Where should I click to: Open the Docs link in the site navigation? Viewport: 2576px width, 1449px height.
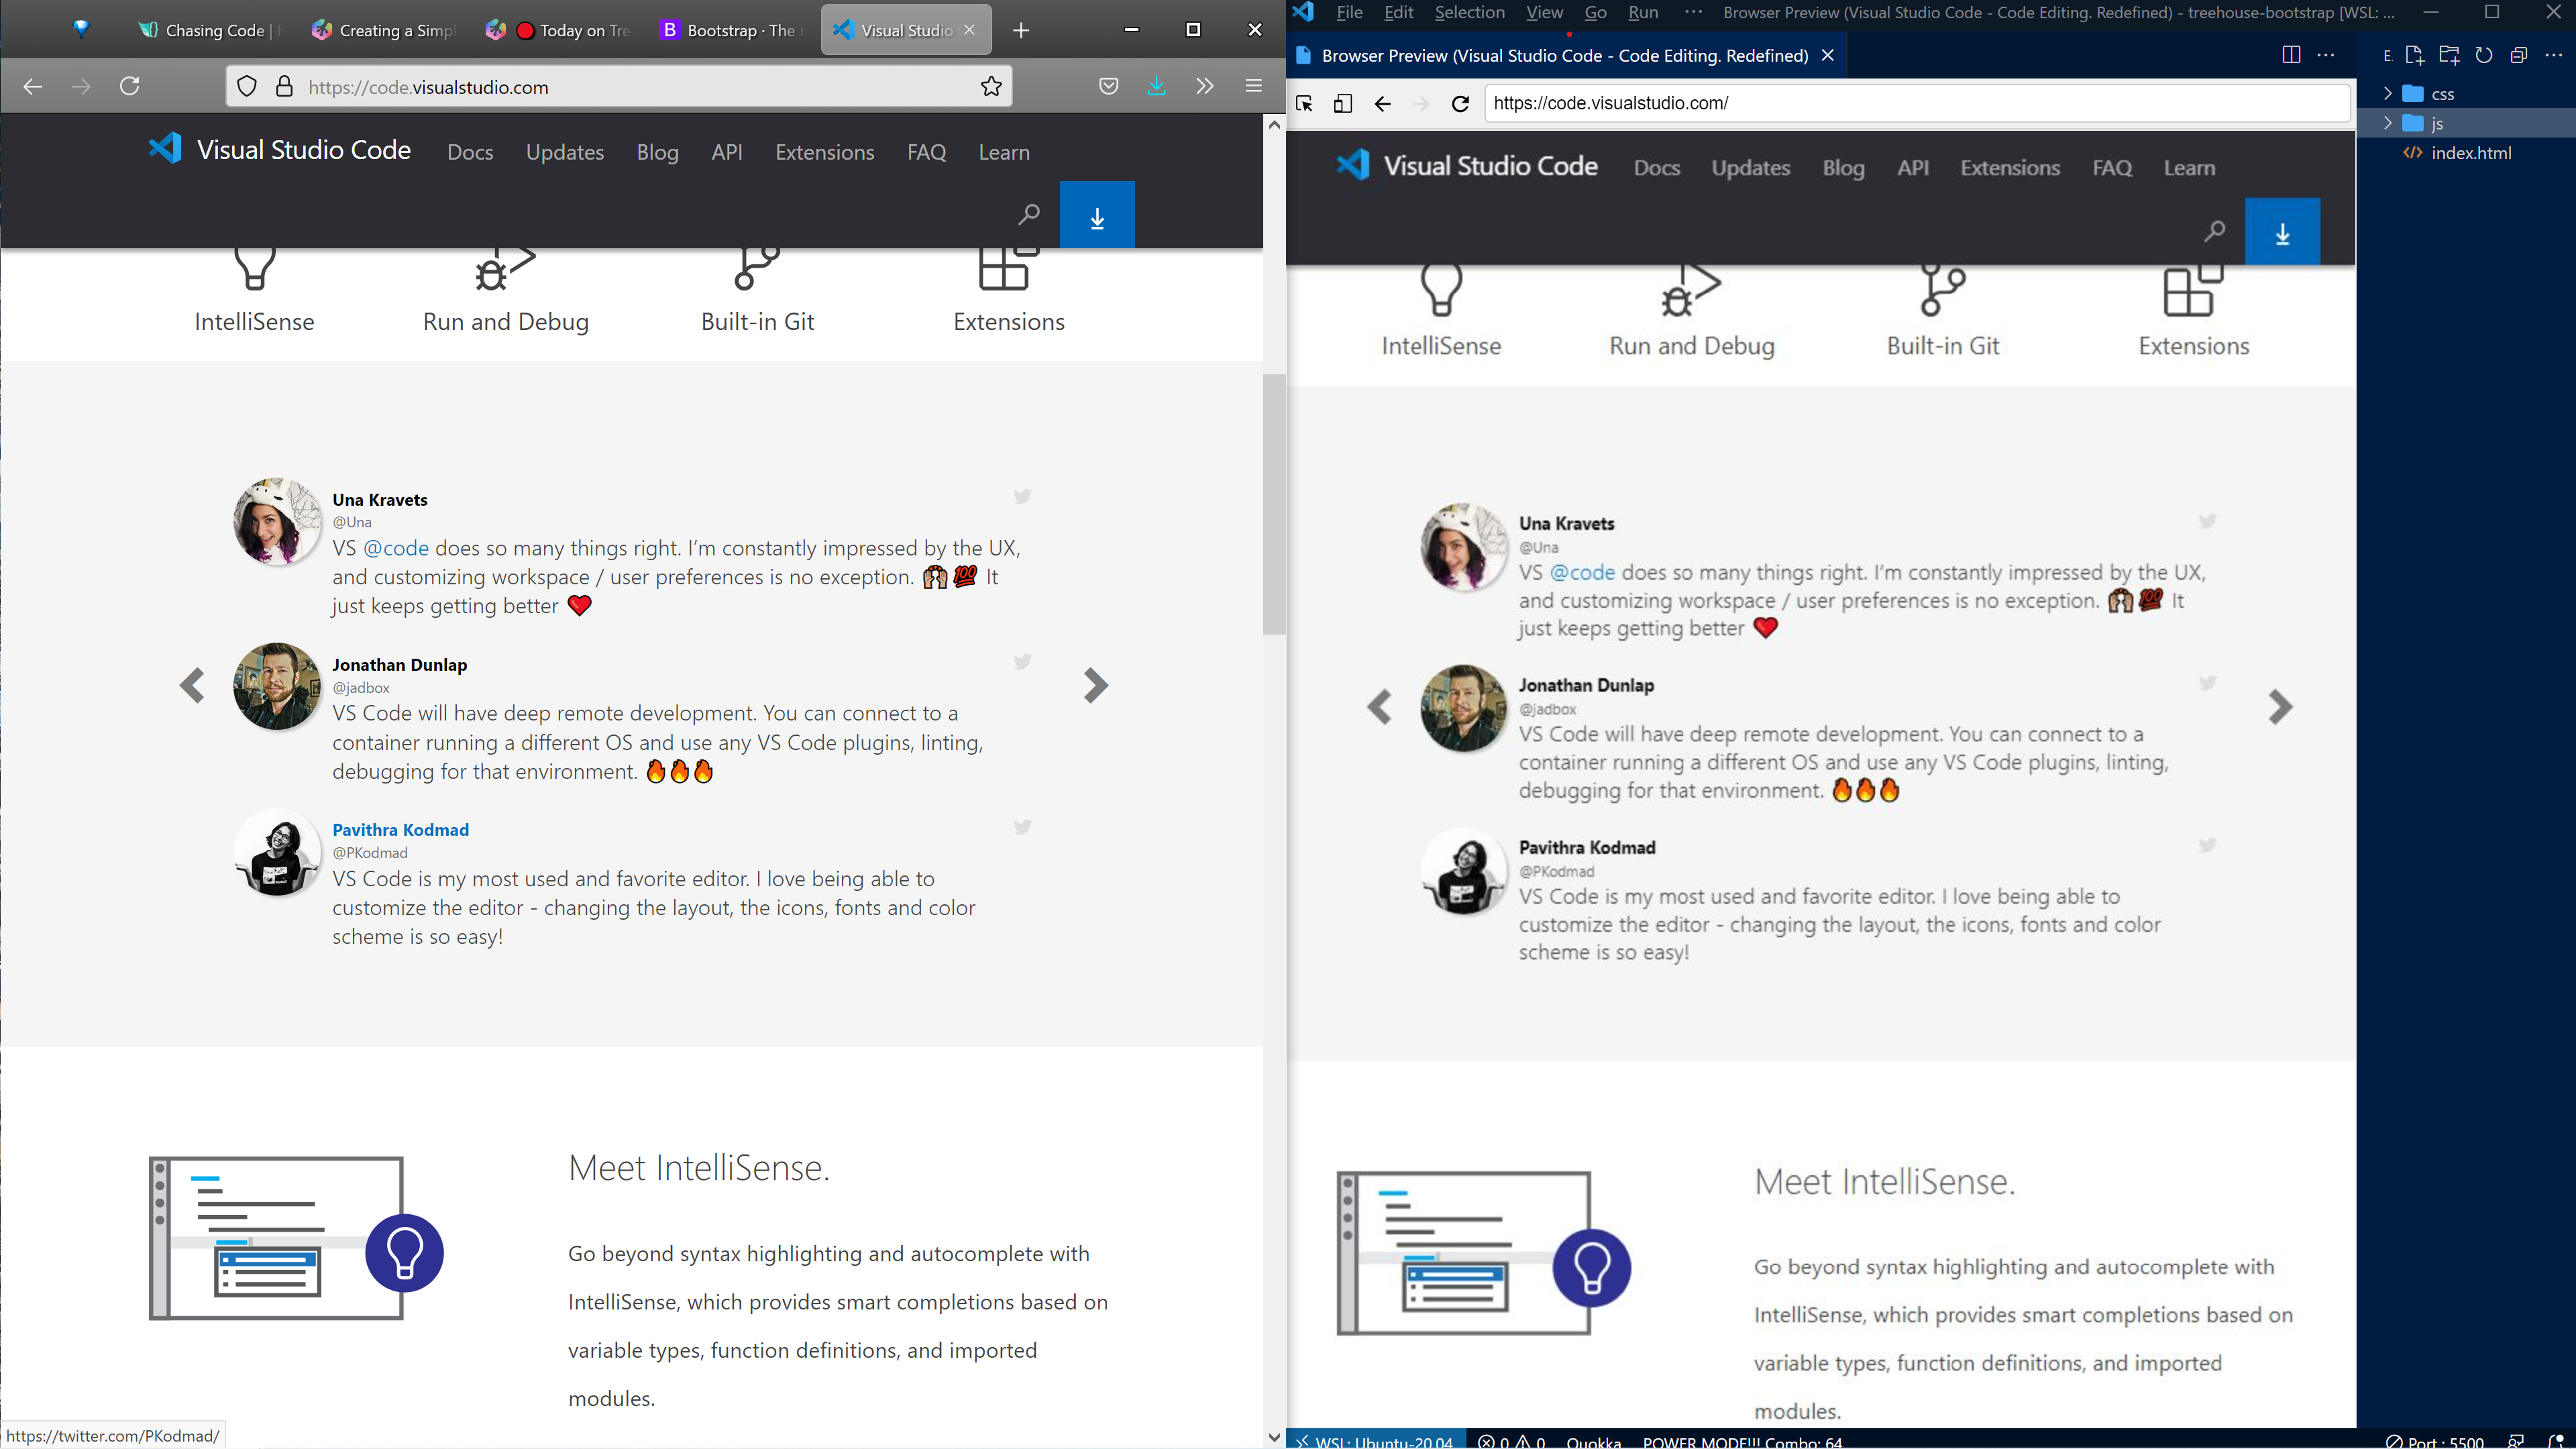[470, 152]
